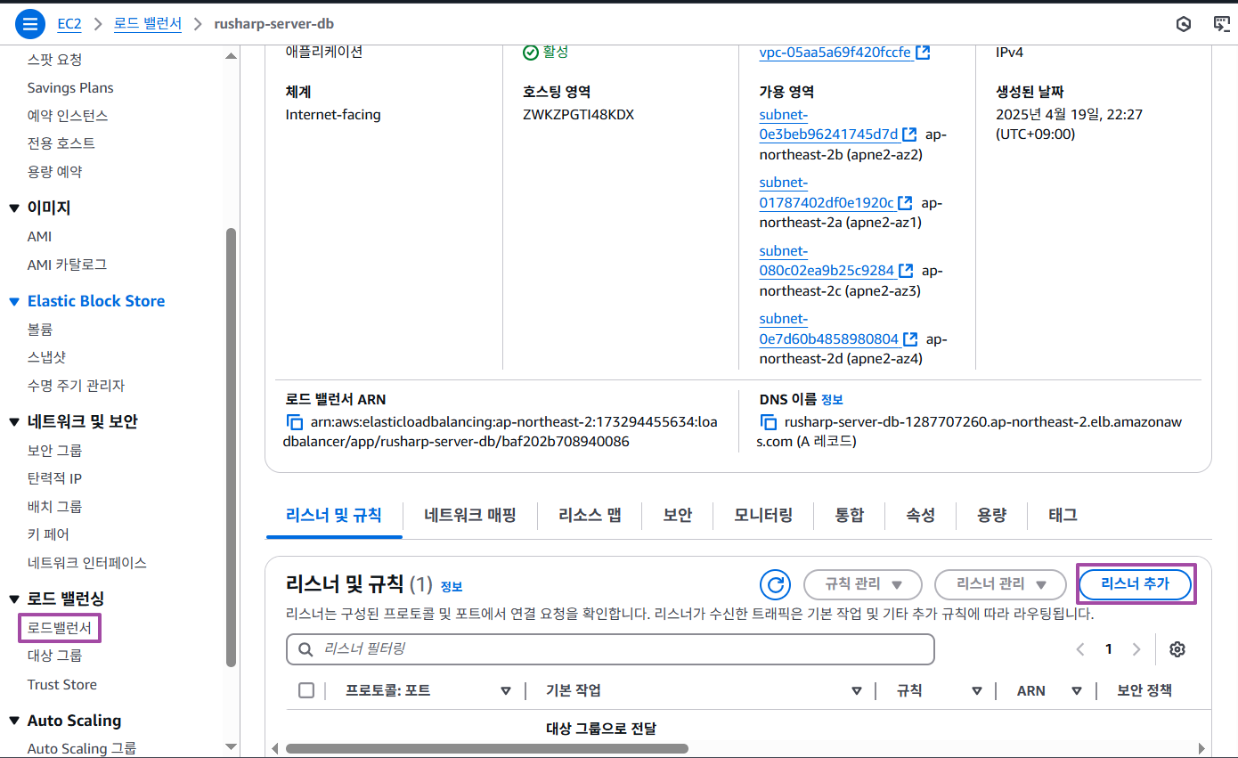Click the search magnifier in listener filter

[x=306, y=649]
